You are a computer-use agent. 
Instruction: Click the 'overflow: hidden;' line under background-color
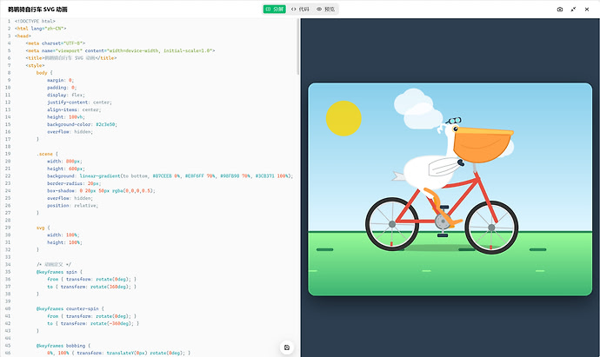[x=70, y=132]
